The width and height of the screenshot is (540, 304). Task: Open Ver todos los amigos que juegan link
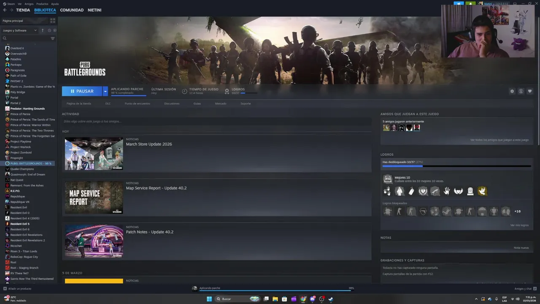coord(499,140)
